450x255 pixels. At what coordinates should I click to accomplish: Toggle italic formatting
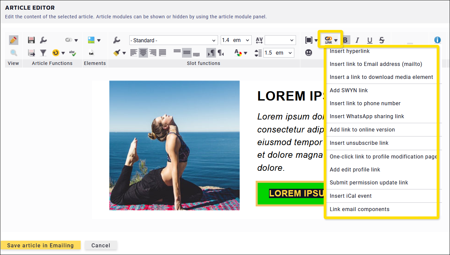point(357,40)
